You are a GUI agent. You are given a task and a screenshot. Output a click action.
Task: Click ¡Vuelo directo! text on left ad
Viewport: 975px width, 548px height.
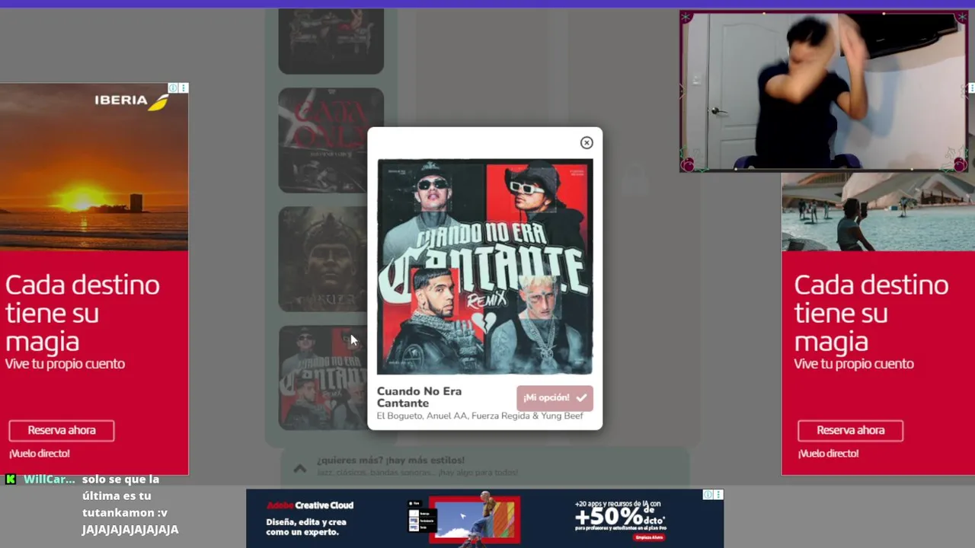coord(40,454)
